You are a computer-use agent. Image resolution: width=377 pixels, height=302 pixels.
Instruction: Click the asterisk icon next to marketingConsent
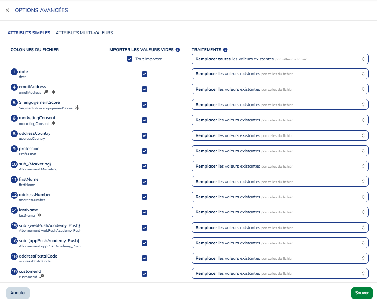tap(53, 123)
